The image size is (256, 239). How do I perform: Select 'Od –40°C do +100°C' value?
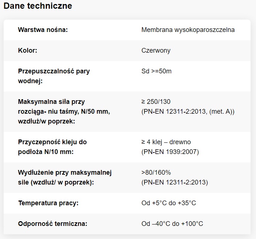pyautogui.click(x=172, y=224)
